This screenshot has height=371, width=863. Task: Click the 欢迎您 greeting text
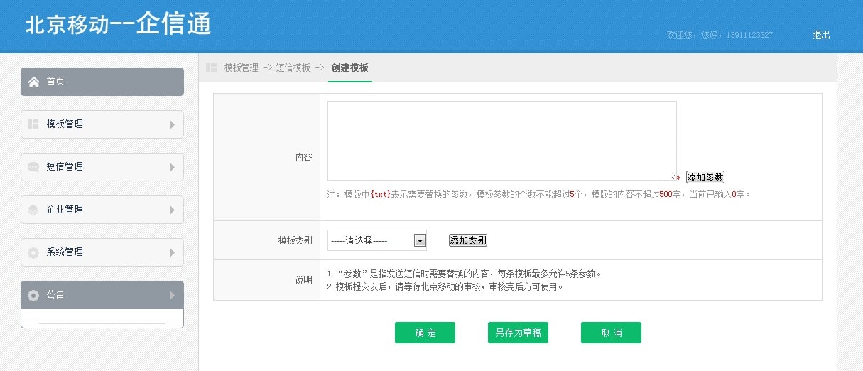[680, 35]
